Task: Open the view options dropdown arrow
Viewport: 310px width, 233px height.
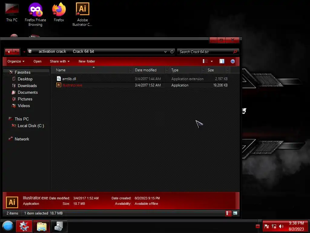Action: click(212, 61)
